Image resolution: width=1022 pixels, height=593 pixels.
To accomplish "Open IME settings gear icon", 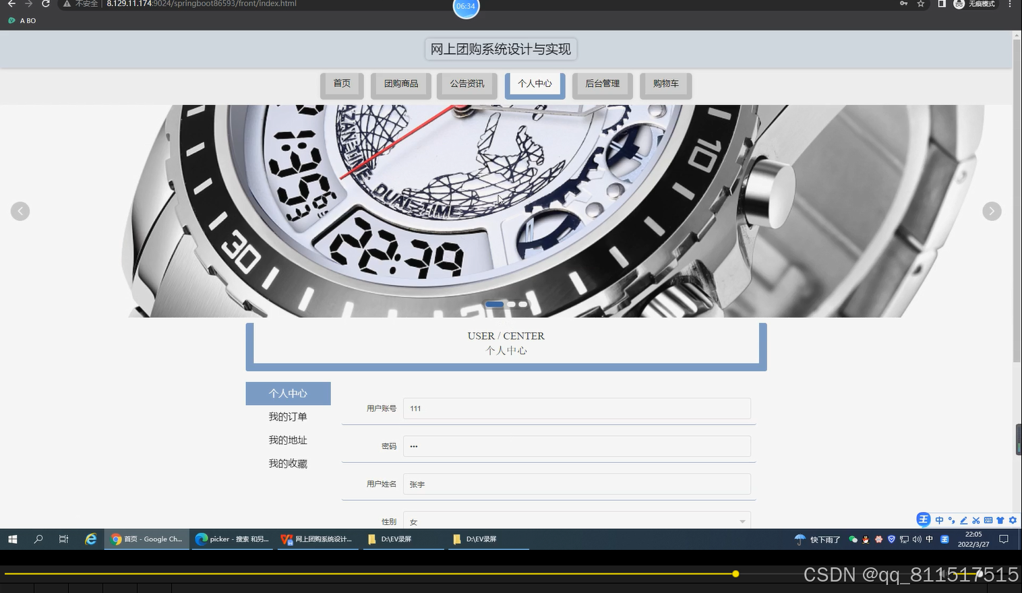I will [1013, 520].
